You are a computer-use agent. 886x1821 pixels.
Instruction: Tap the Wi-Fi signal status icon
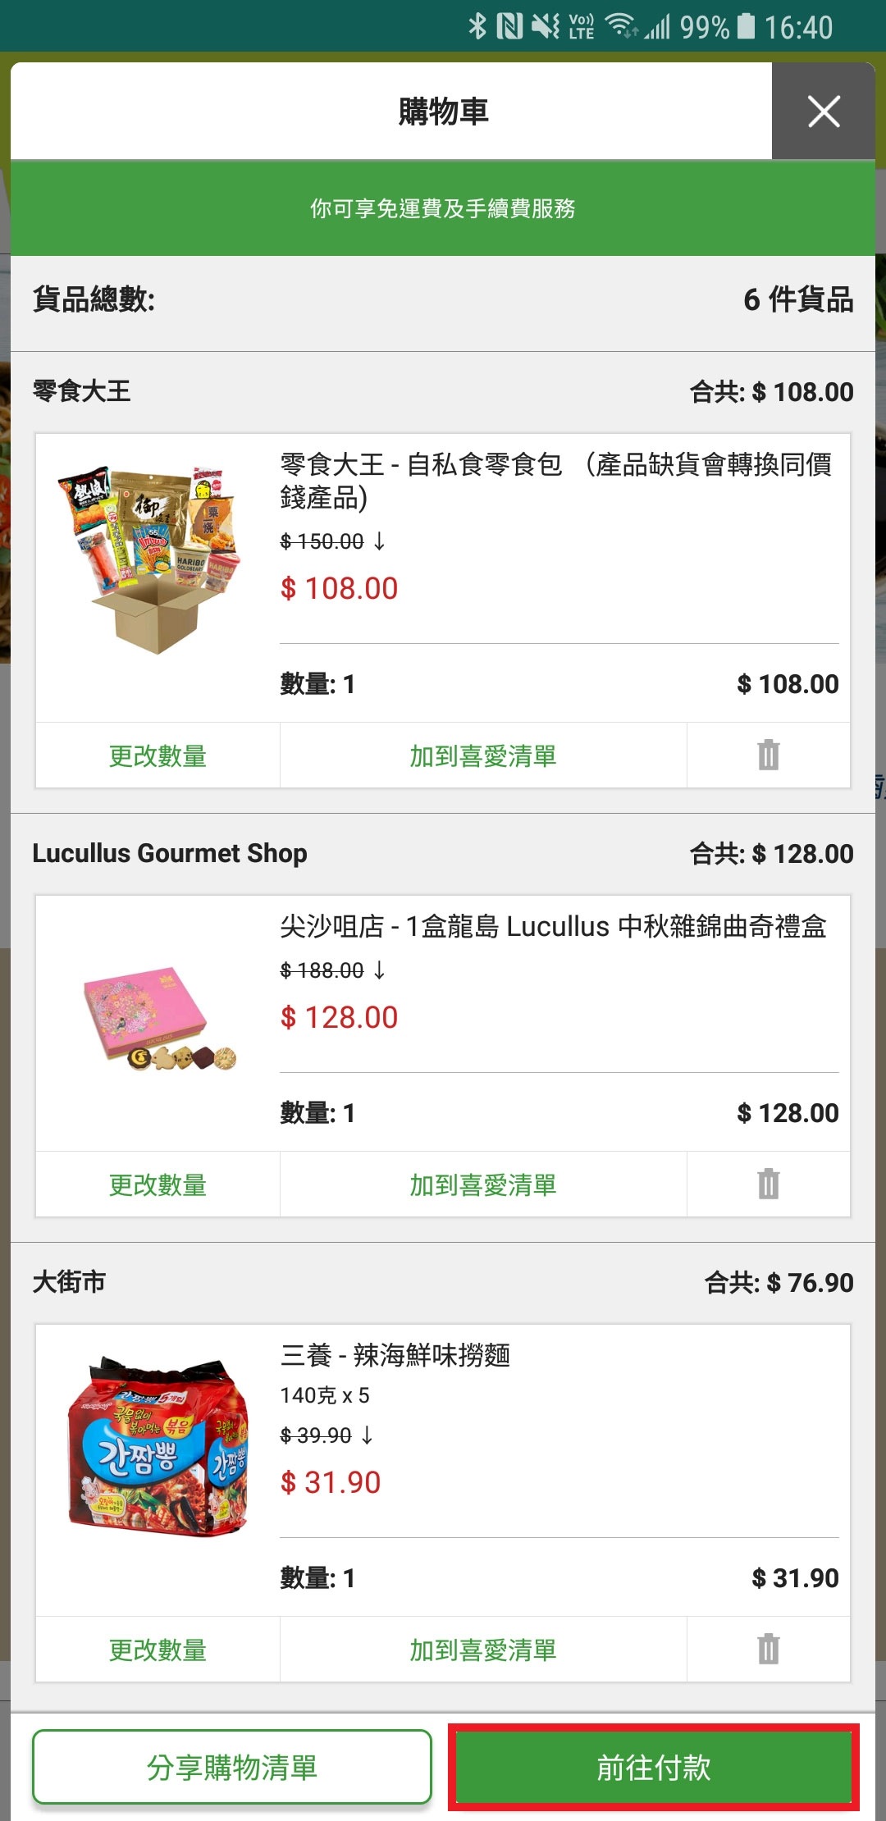point(621,26)
